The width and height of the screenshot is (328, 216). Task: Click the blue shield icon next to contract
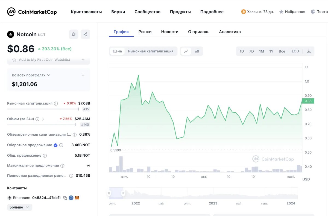[x=71, y=198]
